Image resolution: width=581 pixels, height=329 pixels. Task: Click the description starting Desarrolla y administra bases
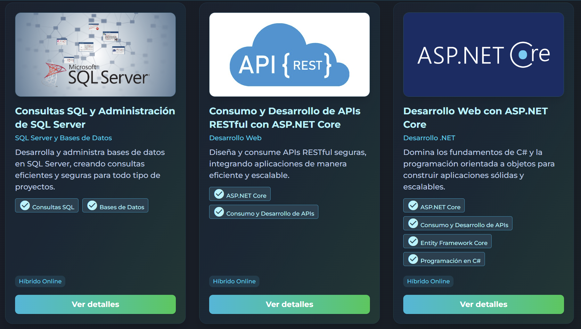[90, 170]
